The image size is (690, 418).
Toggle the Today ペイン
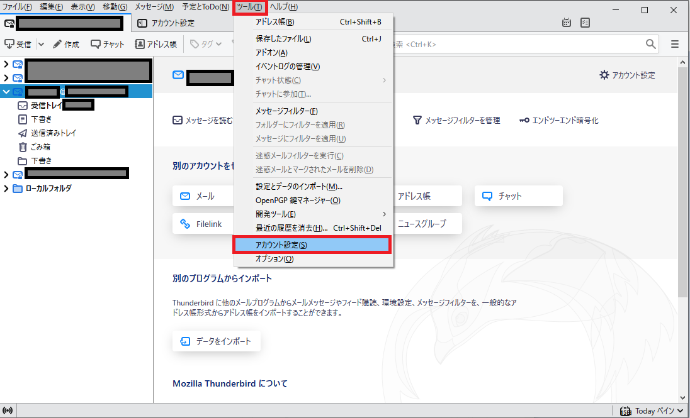652,411
